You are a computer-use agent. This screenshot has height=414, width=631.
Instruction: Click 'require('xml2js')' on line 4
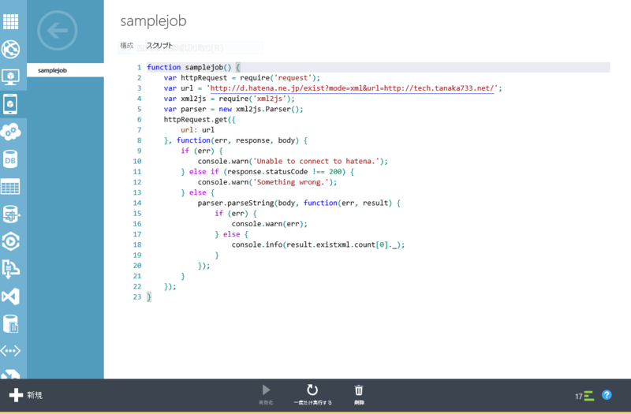click(254, 99)
